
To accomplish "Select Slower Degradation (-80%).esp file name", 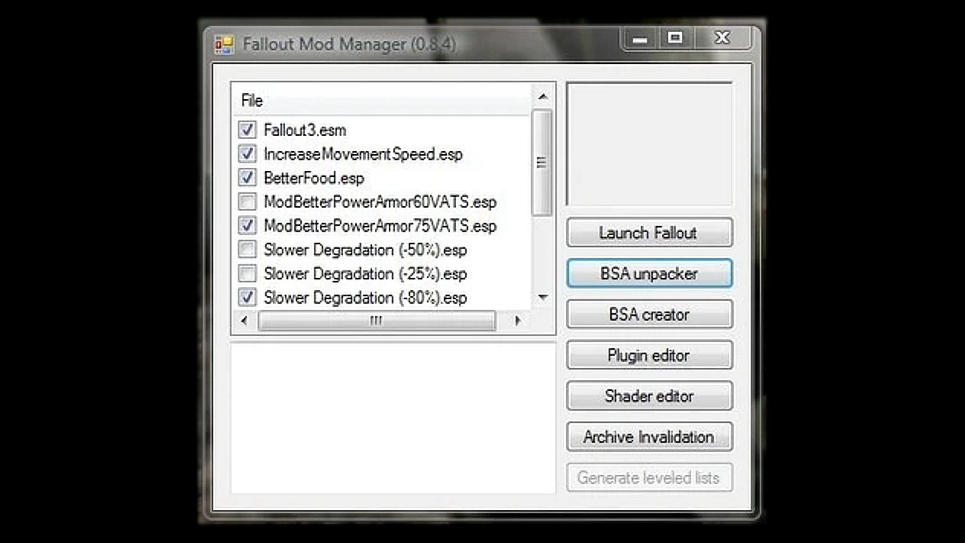I will [x=365, y=298].
